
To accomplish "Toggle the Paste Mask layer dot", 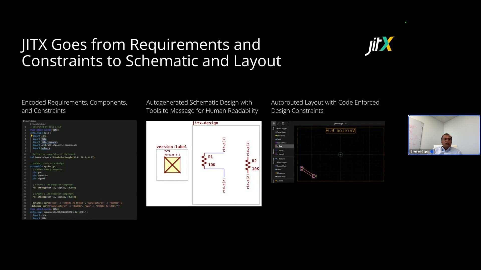I will 276,132.
